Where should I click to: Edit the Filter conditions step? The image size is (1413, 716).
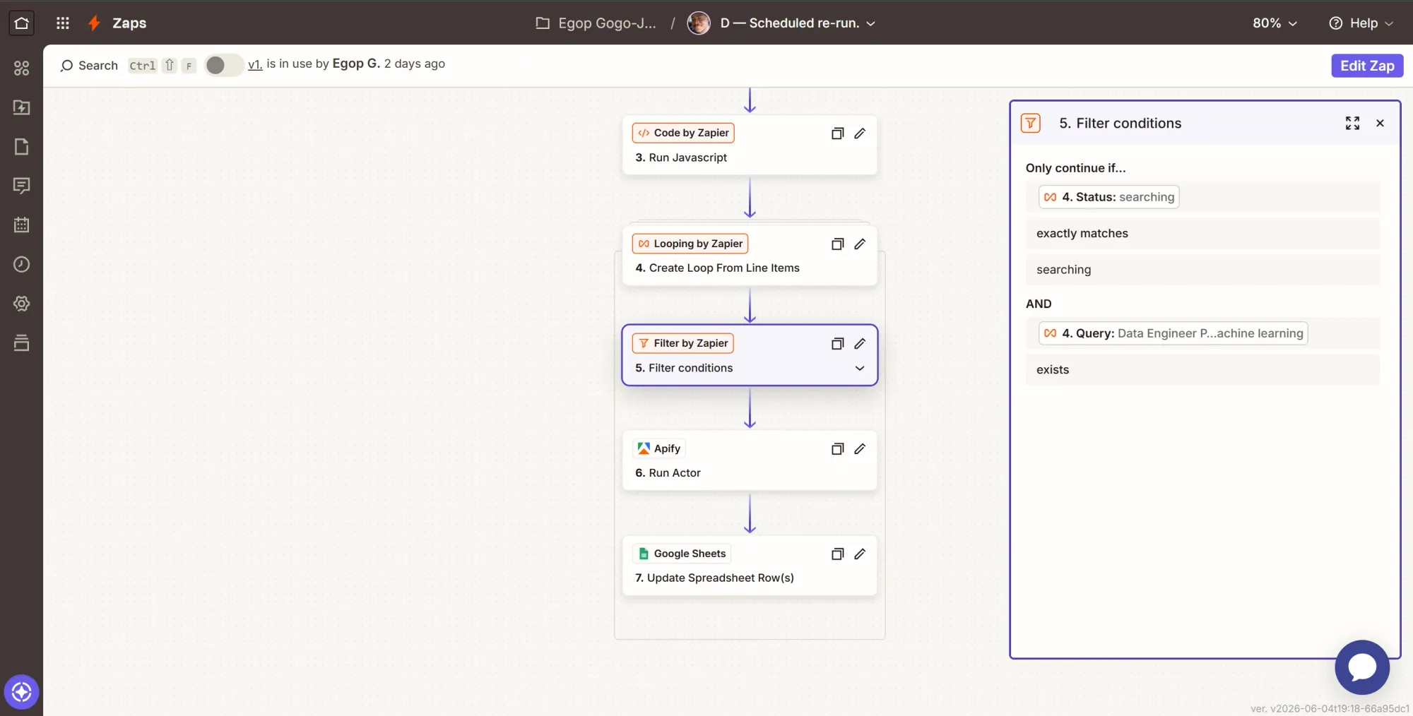[860, 344]
